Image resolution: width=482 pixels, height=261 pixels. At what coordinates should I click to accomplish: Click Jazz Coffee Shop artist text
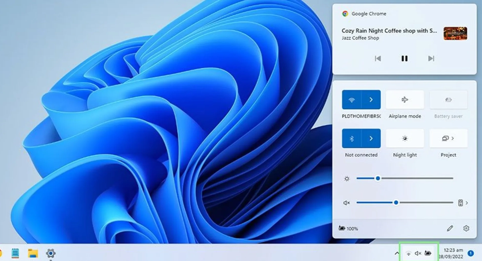coord(360,38)
